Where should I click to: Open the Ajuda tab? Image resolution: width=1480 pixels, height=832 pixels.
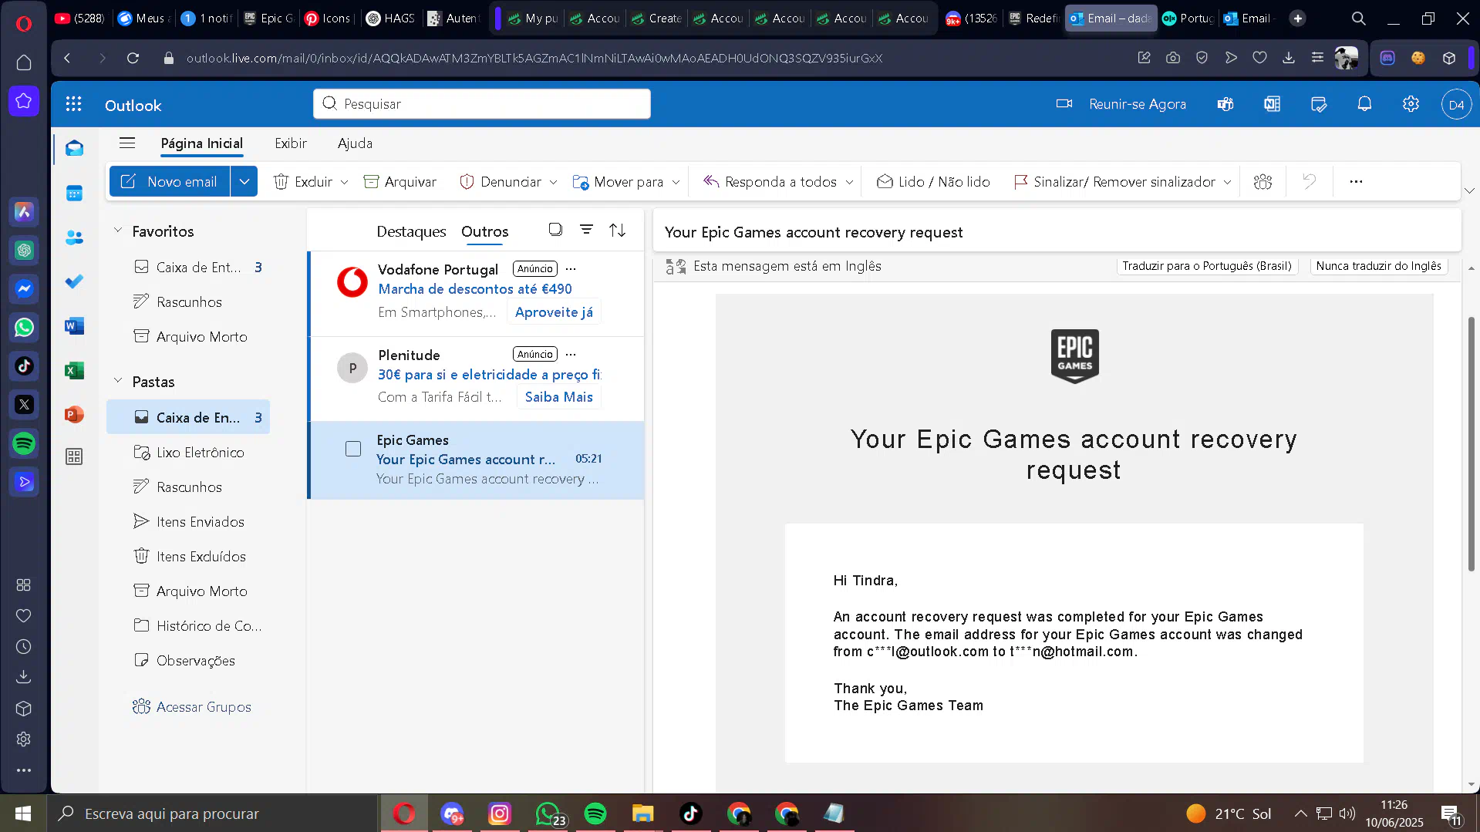(x=355, y=143)
